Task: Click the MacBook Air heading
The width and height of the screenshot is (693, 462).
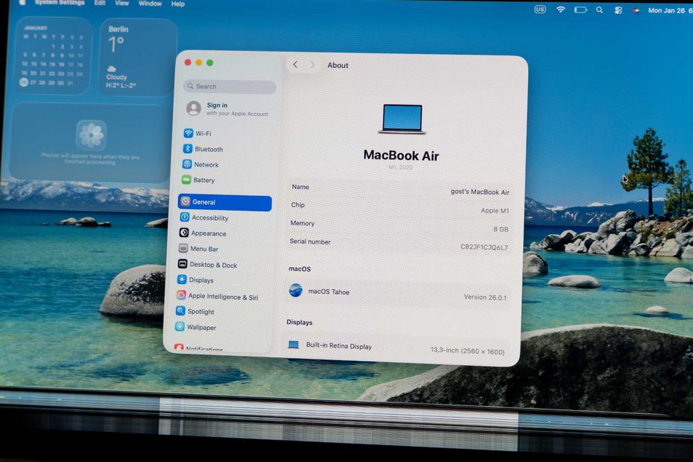Action: (401, 155)
